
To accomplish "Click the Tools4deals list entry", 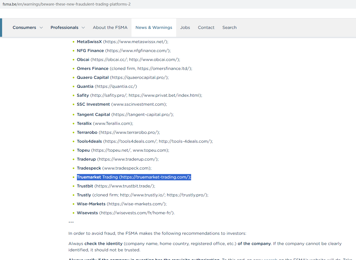I will click(x=145, y=141).
